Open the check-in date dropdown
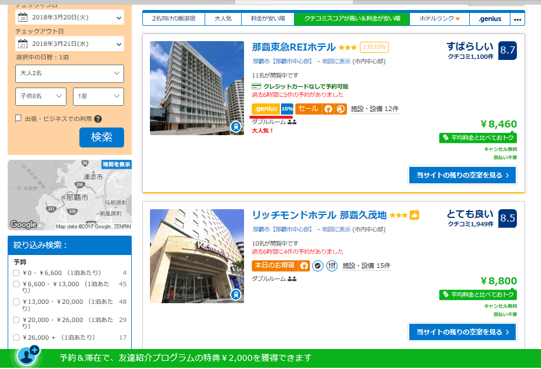Screen dimensions: 541x369 coord(70,17)
